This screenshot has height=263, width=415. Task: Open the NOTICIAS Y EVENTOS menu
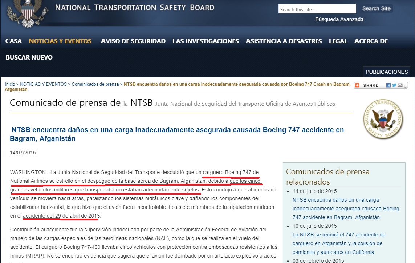click(x=60, y=41)
